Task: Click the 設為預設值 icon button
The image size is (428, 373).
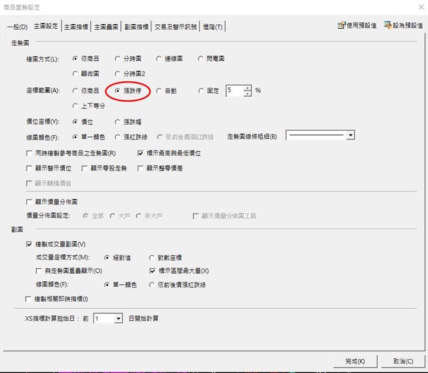Action: pyautogui.click(x=403, y=25)
